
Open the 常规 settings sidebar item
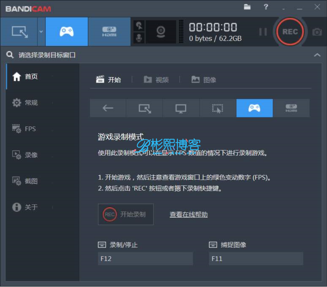pyautogui.click(x=42, y=103)
